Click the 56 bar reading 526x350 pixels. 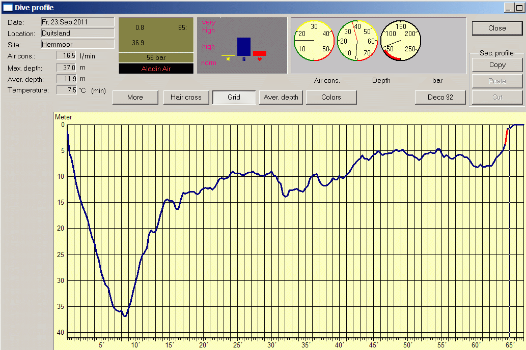pos(156,57)
